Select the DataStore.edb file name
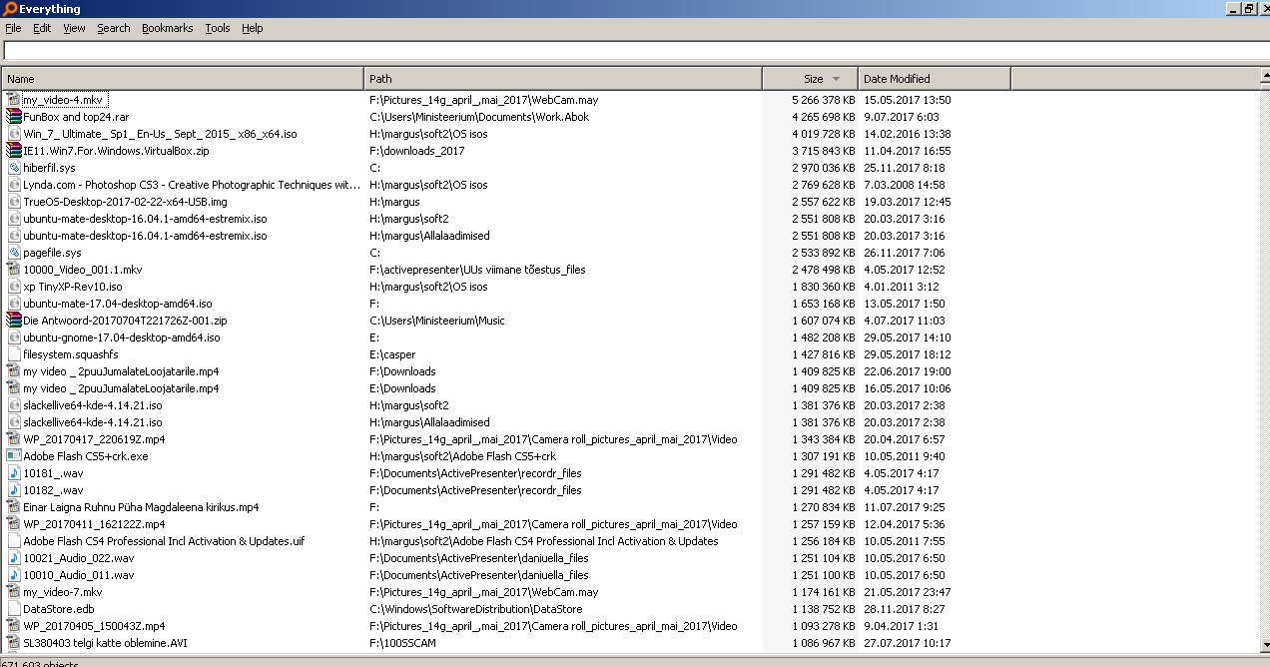1270x667 pixels. tap(59, 609)
